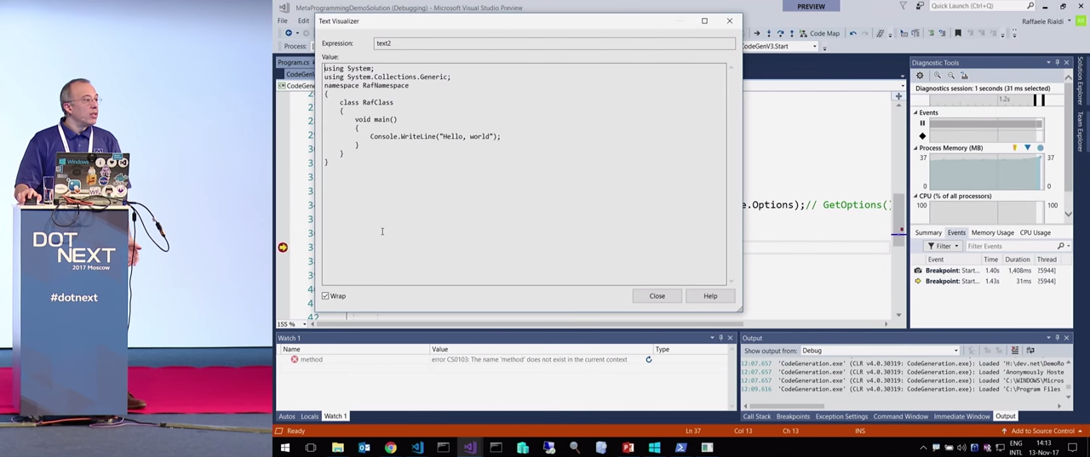Viewport: 1090px width, 457px height.
Task: Open Chrome from the taskbar
Action: pos(390,448)
